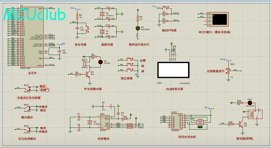
Task: Select crystal X1 8M
Action: [x=102, y=31]
